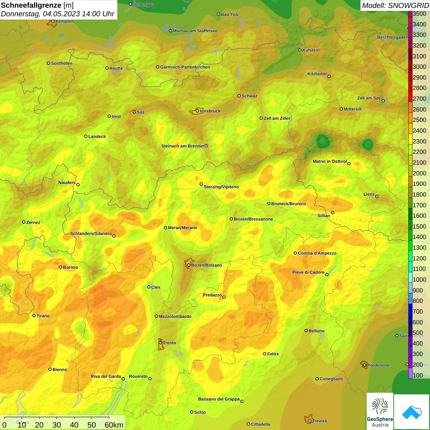430x430 pixels.
Task: Click the Pordenone label
Action: [x=378, y=365]
